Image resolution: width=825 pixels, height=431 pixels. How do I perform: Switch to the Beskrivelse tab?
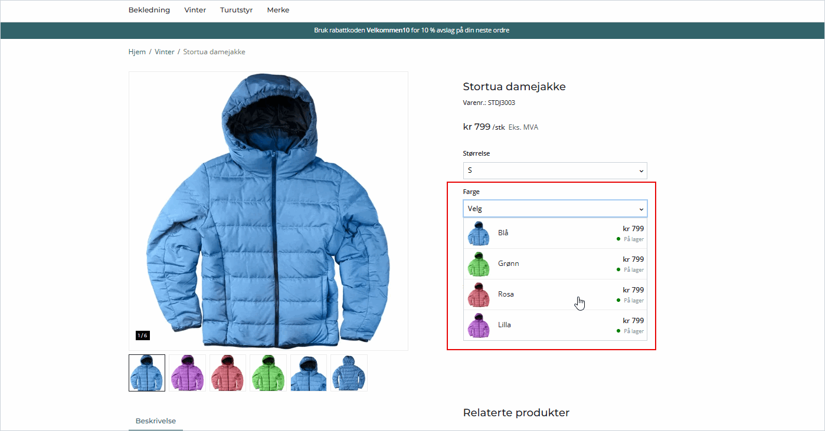click(156, 420)
